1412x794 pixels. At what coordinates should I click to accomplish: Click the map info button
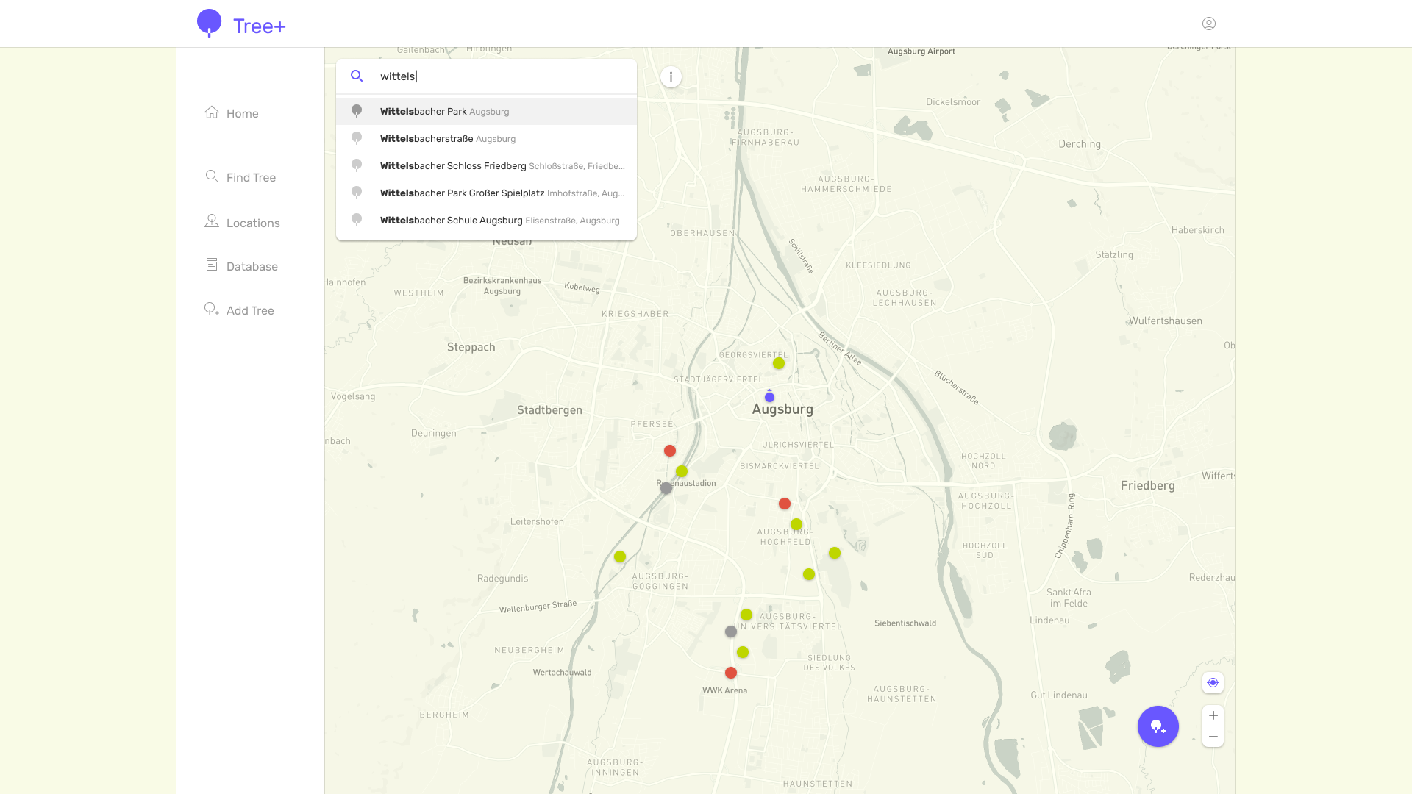pyautogui.click(x=671, y=77)
